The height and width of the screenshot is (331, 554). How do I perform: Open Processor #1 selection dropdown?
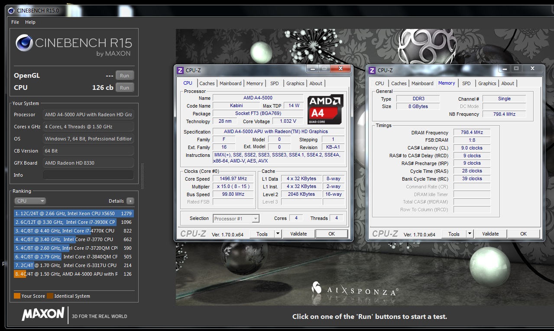pos(236,219)
